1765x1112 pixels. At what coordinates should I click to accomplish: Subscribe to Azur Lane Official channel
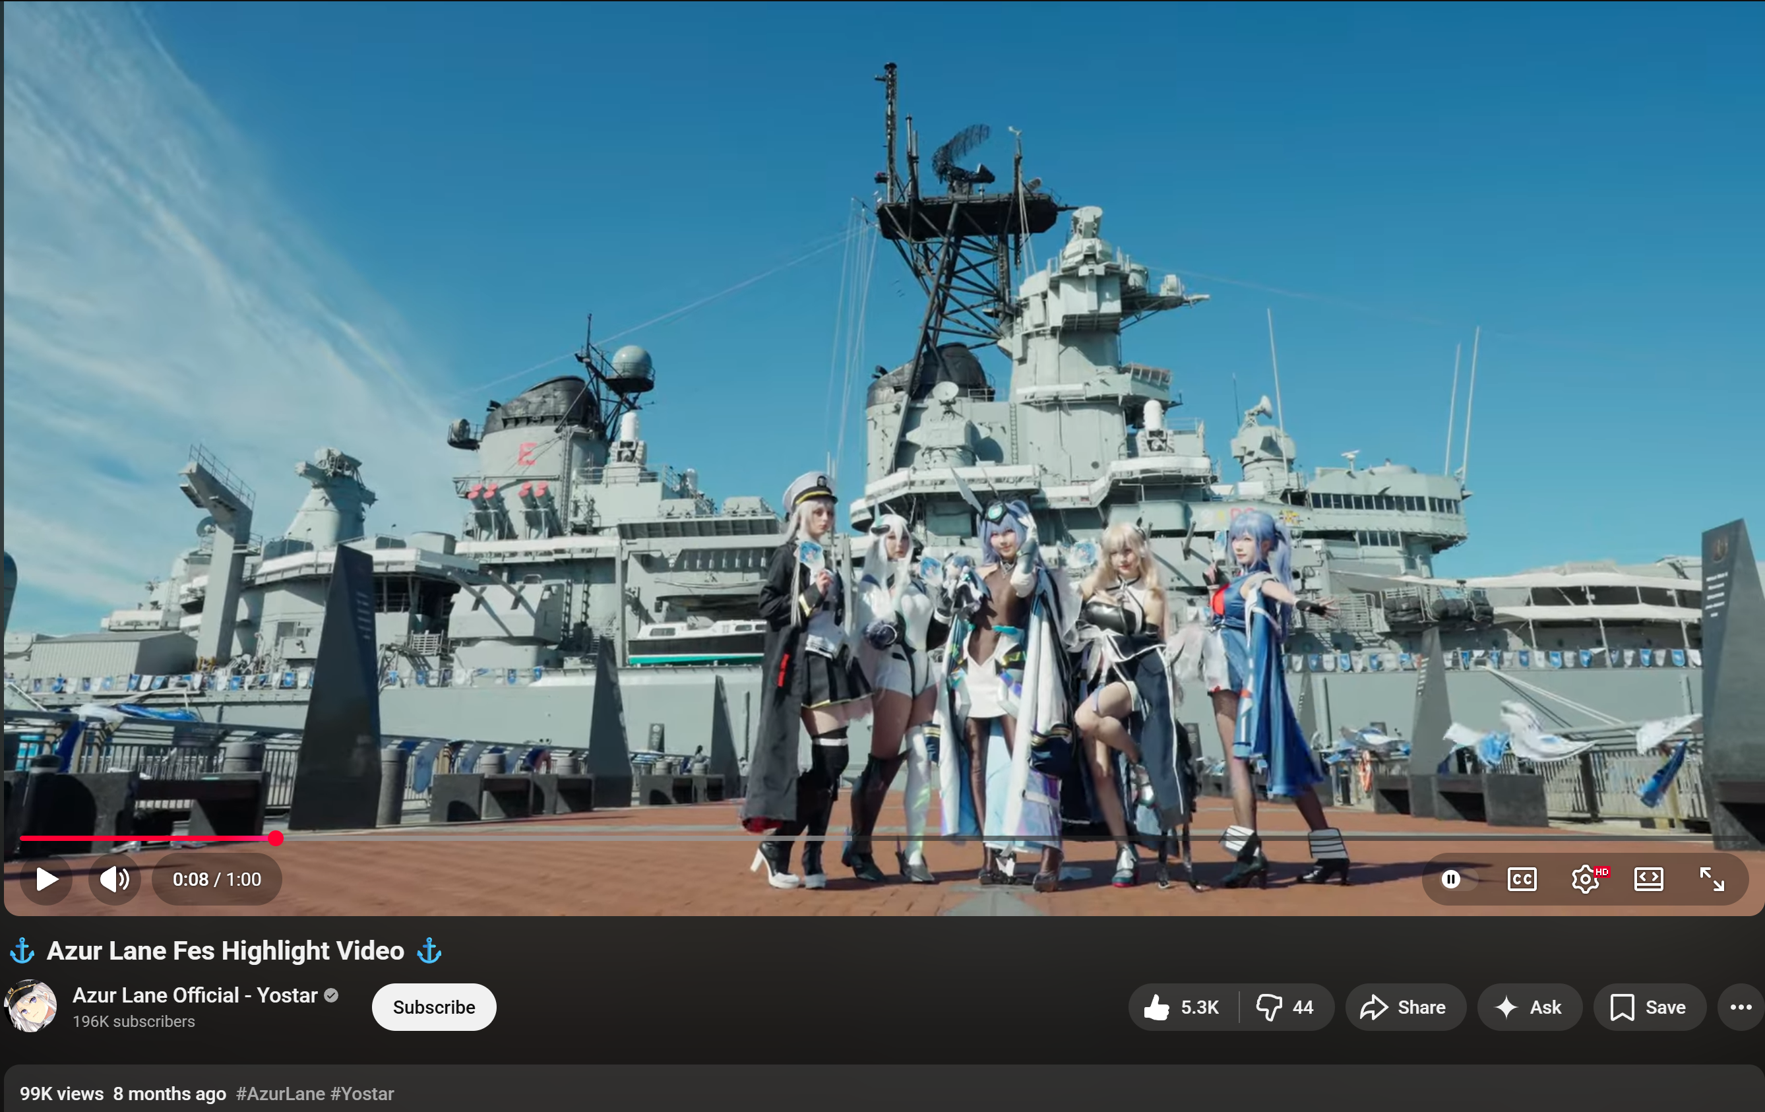[x=434, y=1007]
